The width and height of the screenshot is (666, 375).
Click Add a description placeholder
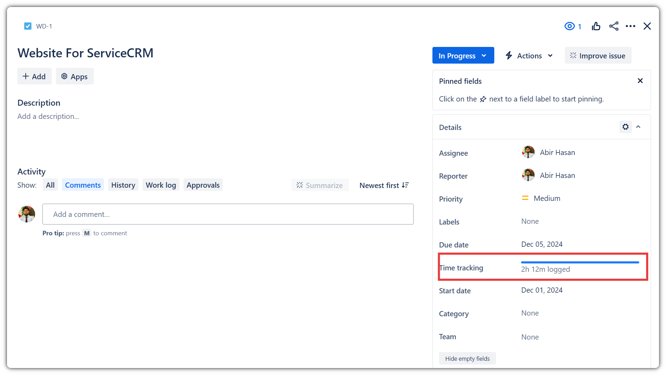48,116
